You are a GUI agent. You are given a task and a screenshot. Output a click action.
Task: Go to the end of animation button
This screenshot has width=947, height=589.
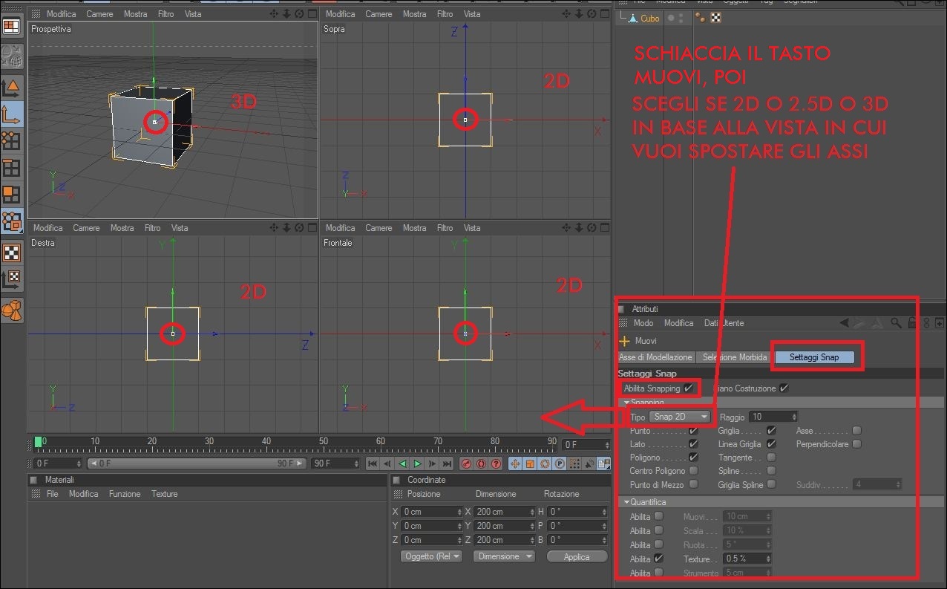pyautogui.click(x=447, y=463)
